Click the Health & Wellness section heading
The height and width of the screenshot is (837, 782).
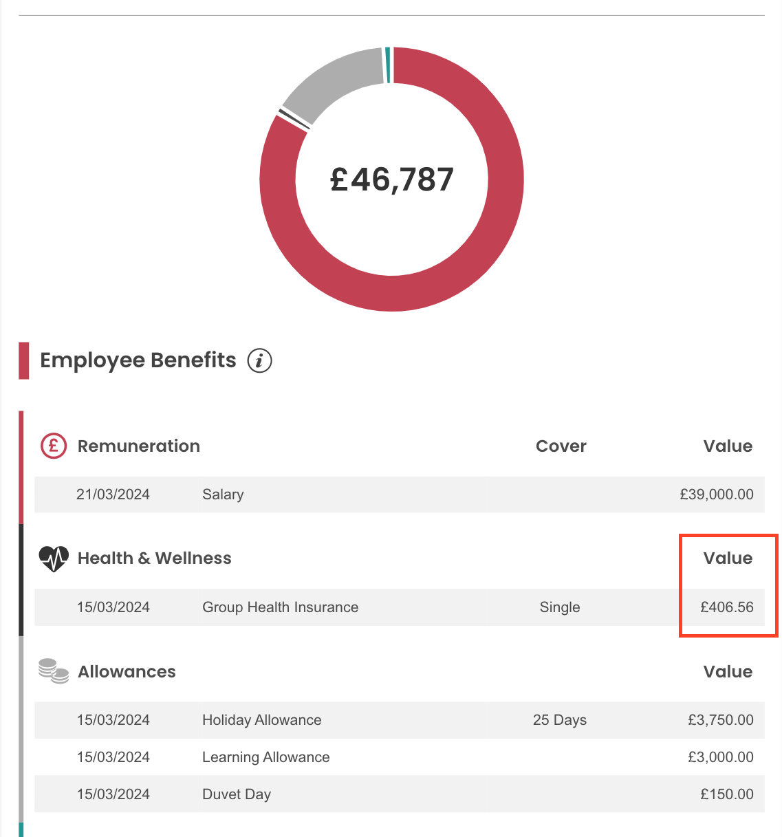click(155, 558)
